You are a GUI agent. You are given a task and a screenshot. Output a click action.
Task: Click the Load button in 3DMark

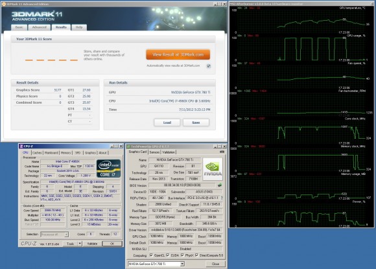(x=167, y=123)
